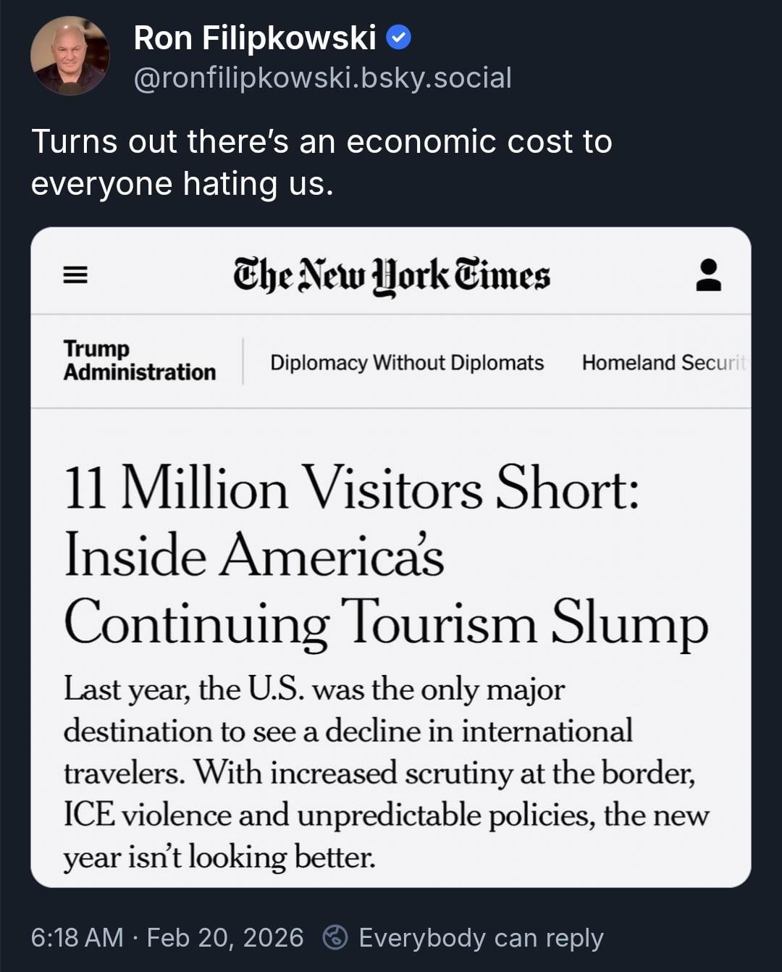Open the 'Everybody can reply' setting

[481, 937]
